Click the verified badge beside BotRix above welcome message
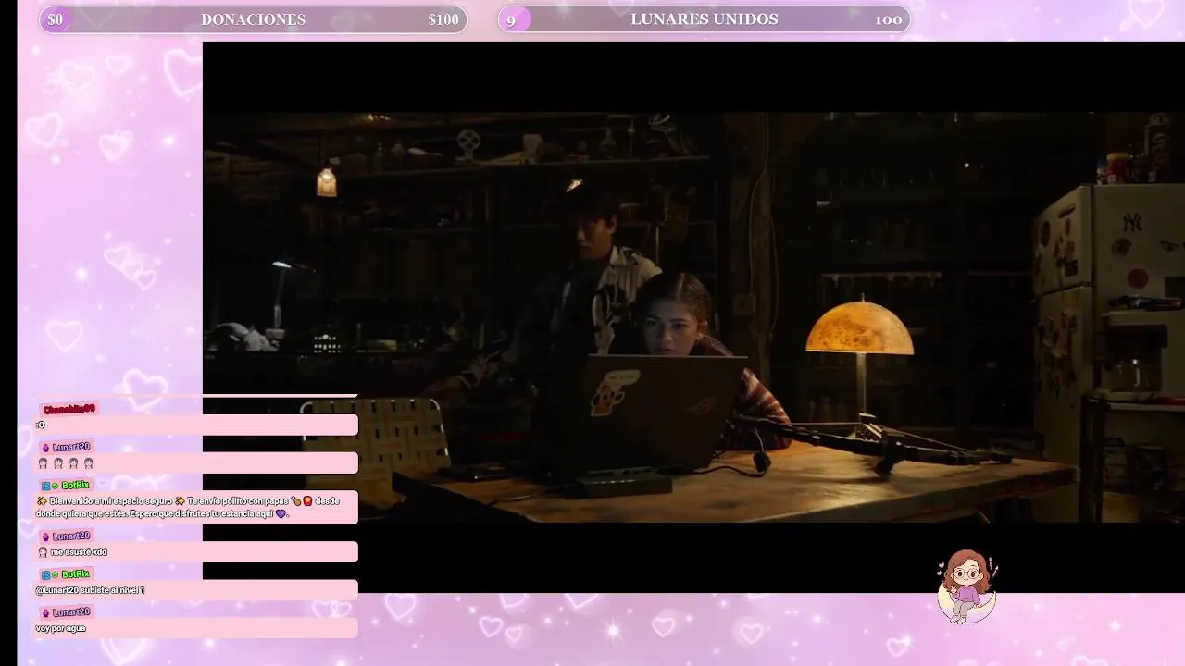The image size is (1185, 666). (x=55, y=486)
